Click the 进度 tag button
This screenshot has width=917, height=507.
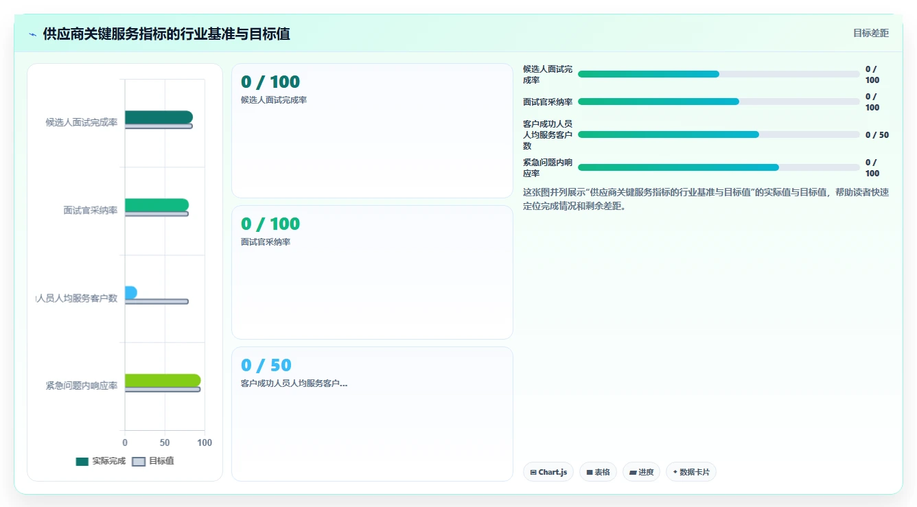pyautogui.click(x=641, y=472)
